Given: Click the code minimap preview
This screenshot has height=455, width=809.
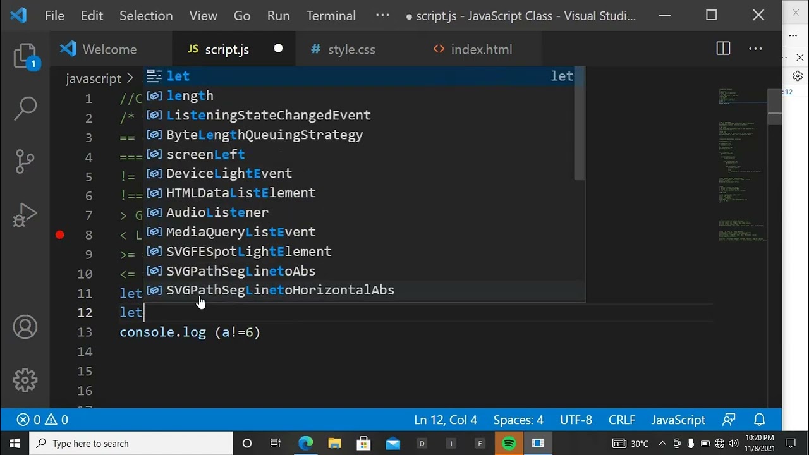Looking at the screenshot, I should point(742,164).
